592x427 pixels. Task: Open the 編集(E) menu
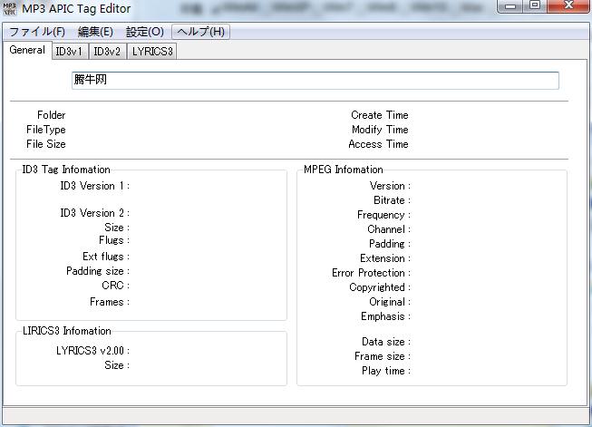pyautogui.click(x=95, y=32)
